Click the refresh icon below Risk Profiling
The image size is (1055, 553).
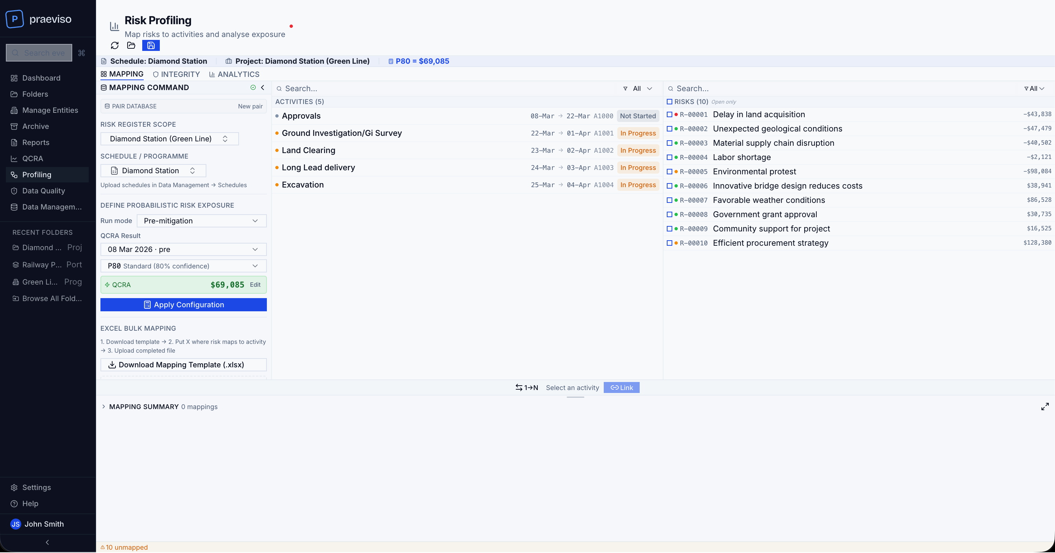[x=115, y=45]
